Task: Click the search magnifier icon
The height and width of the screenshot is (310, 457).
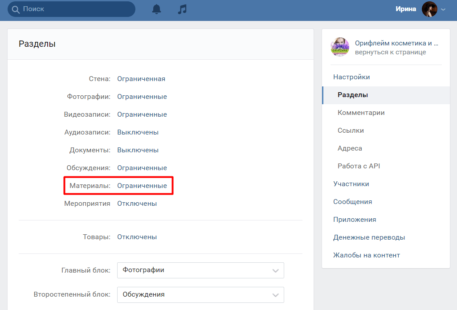Action: click(x=16, y=9)
